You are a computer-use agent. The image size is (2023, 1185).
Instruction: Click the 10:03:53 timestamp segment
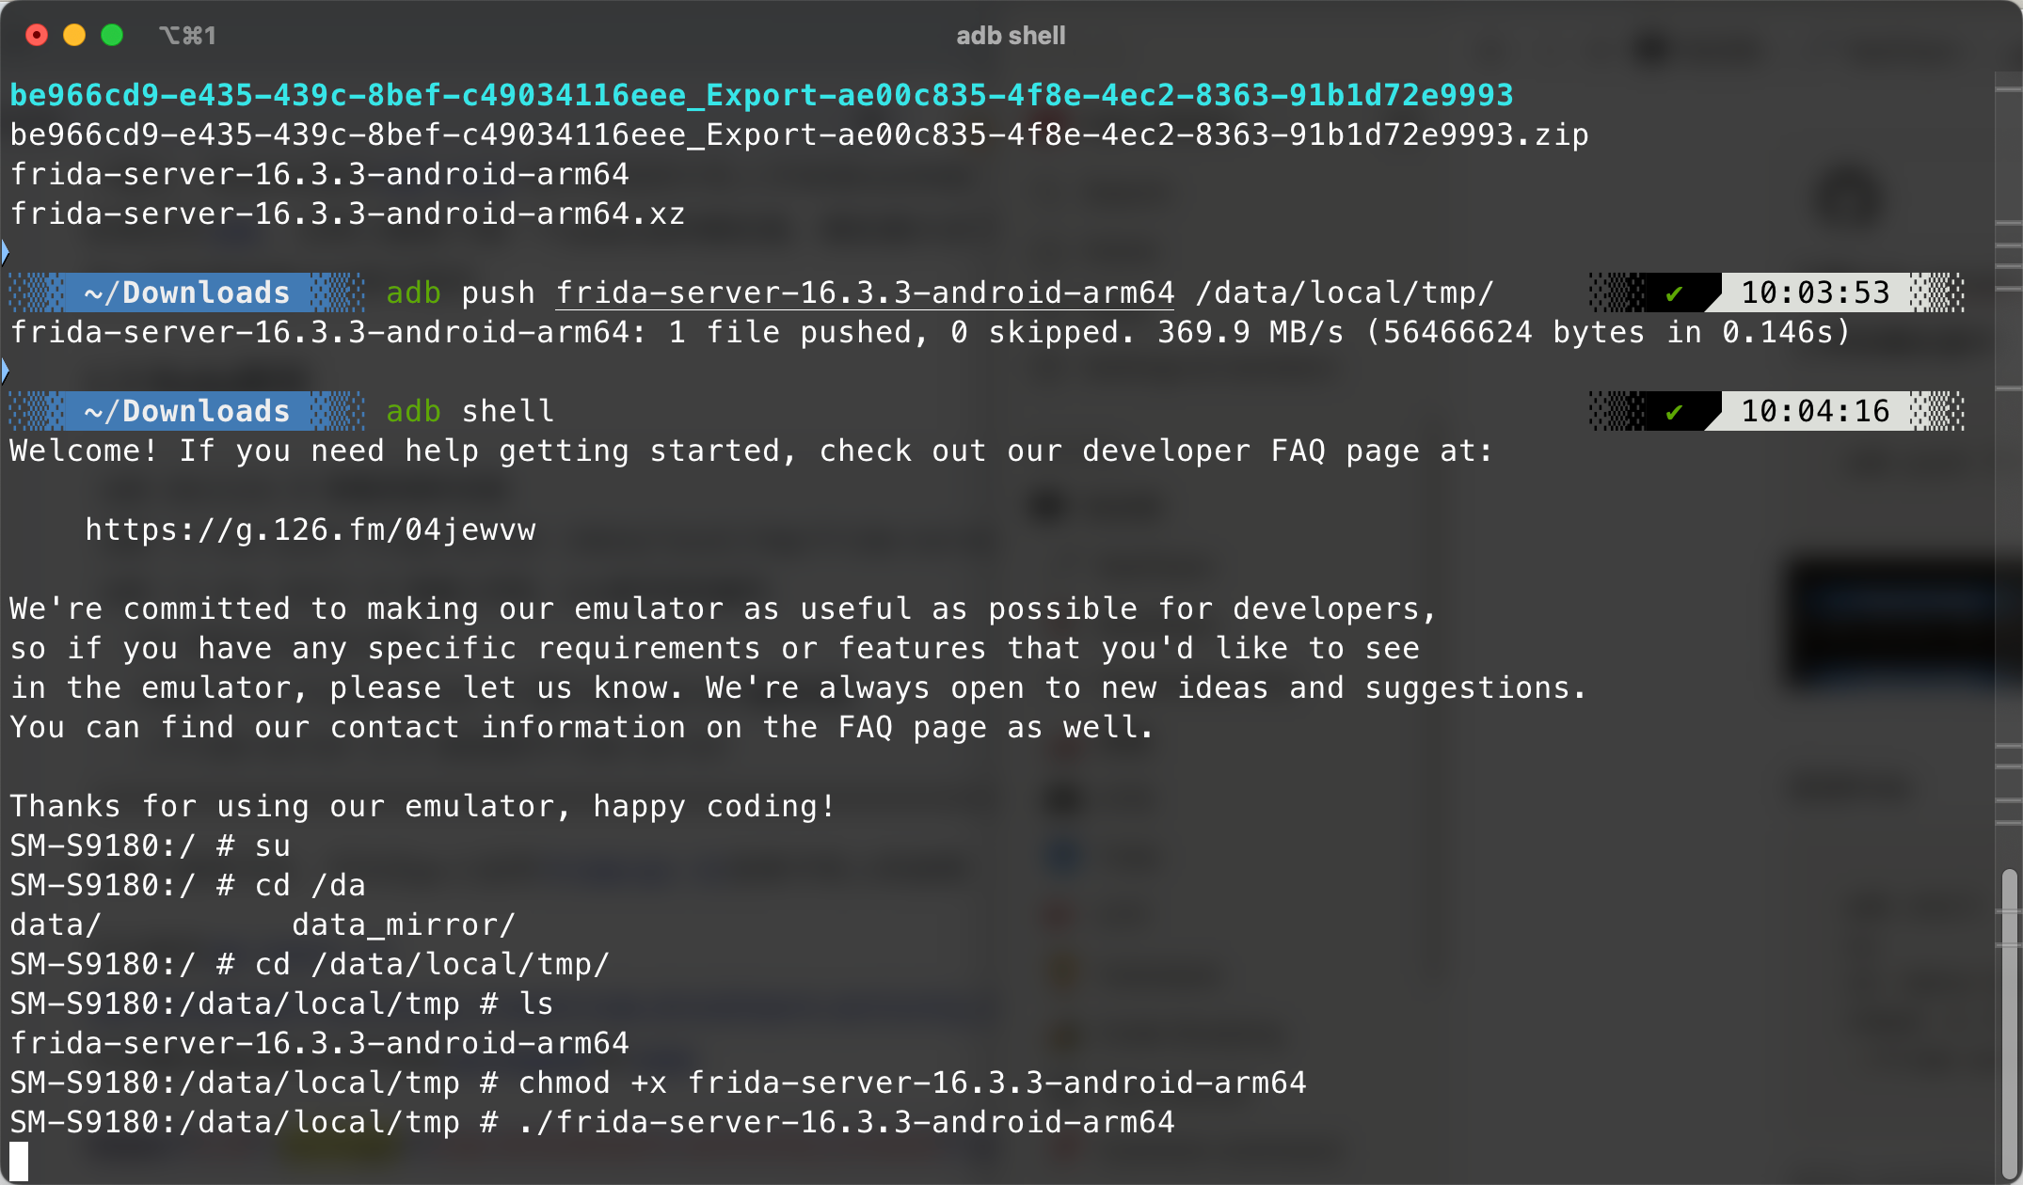[x=1815, y=293]
